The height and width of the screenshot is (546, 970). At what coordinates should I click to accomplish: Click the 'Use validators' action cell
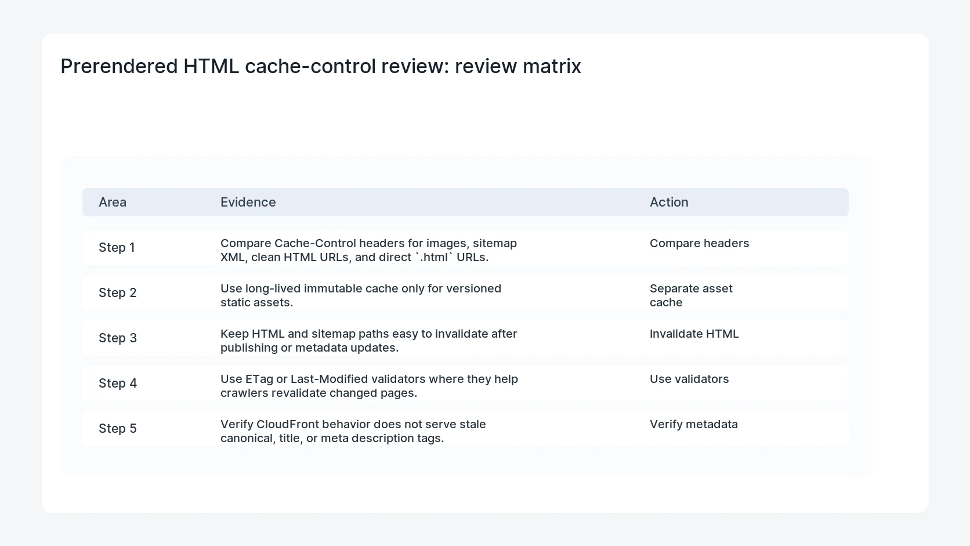689,379
